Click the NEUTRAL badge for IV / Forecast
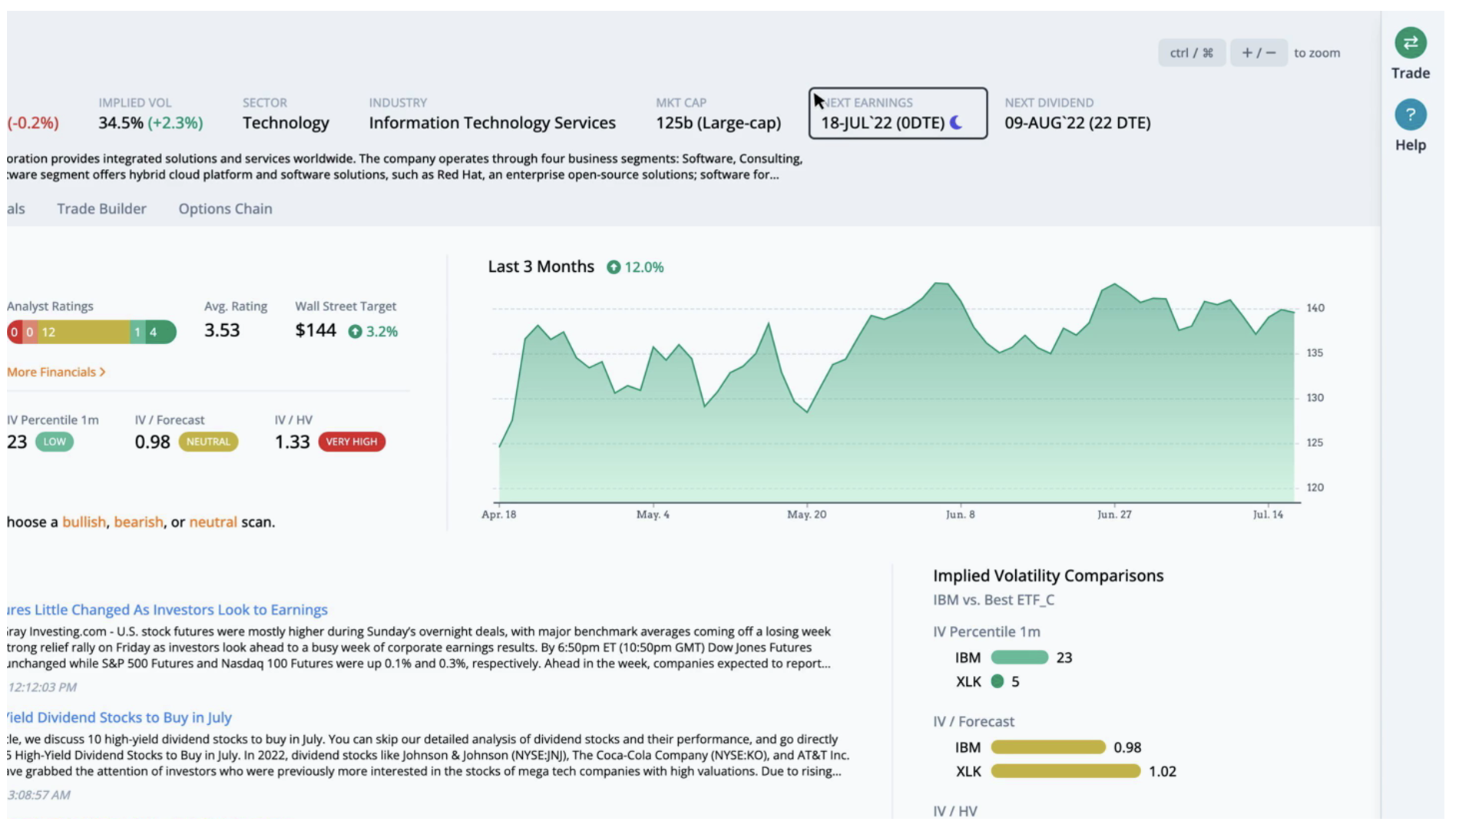 pyautogui.click(x=208, y=442)
